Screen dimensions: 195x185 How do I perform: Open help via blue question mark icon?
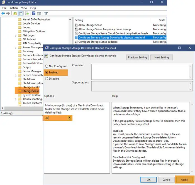click(34, 13)
